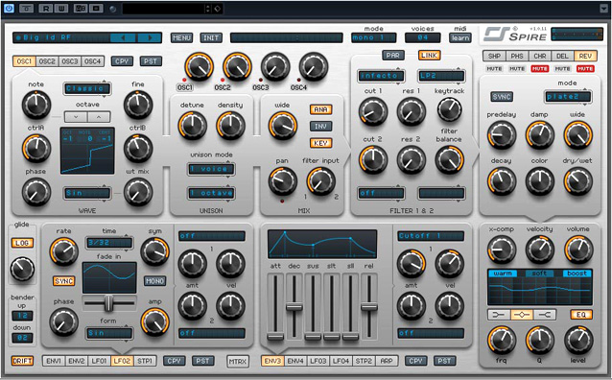This screenshot has width=612, height=380.
Task: Click the voices count field
Action: click(423, 37)
